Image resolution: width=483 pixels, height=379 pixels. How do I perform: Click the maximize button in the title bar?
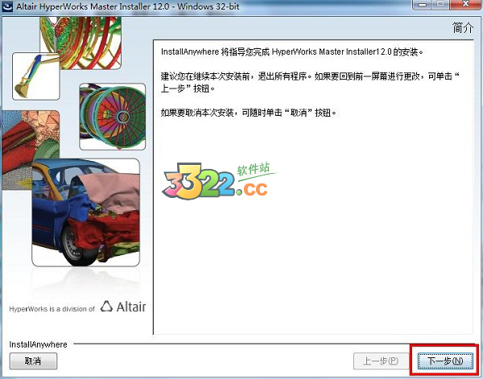coord(442,5)
